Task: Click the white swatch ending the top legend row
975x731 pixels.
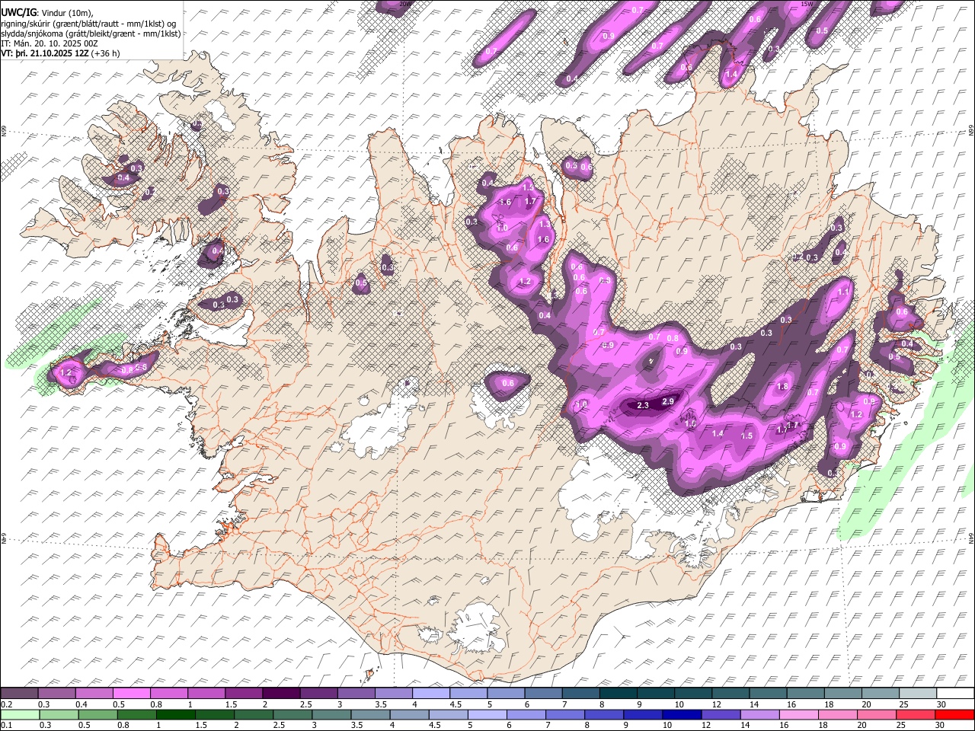Action: 955,693
